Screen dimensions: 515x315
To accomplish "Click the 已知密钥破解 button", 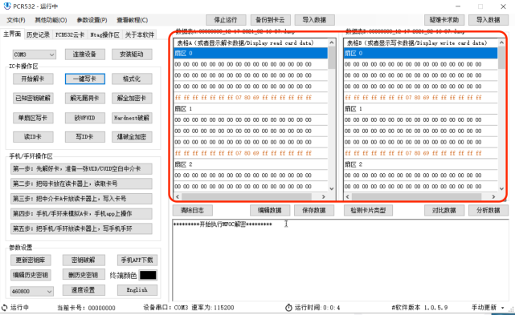I will click(33, 98).
